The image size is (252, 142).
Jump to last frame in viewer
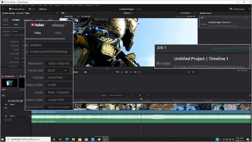(135, 72)
